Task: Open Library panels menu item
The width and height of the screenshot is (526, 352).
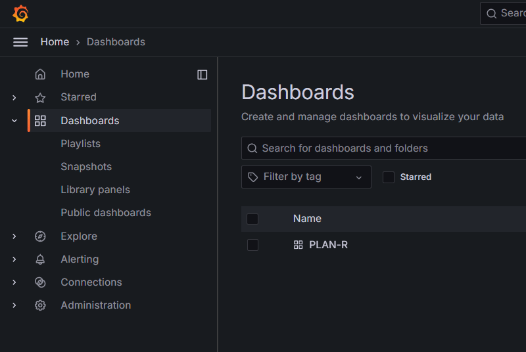Action: (95, 190)
